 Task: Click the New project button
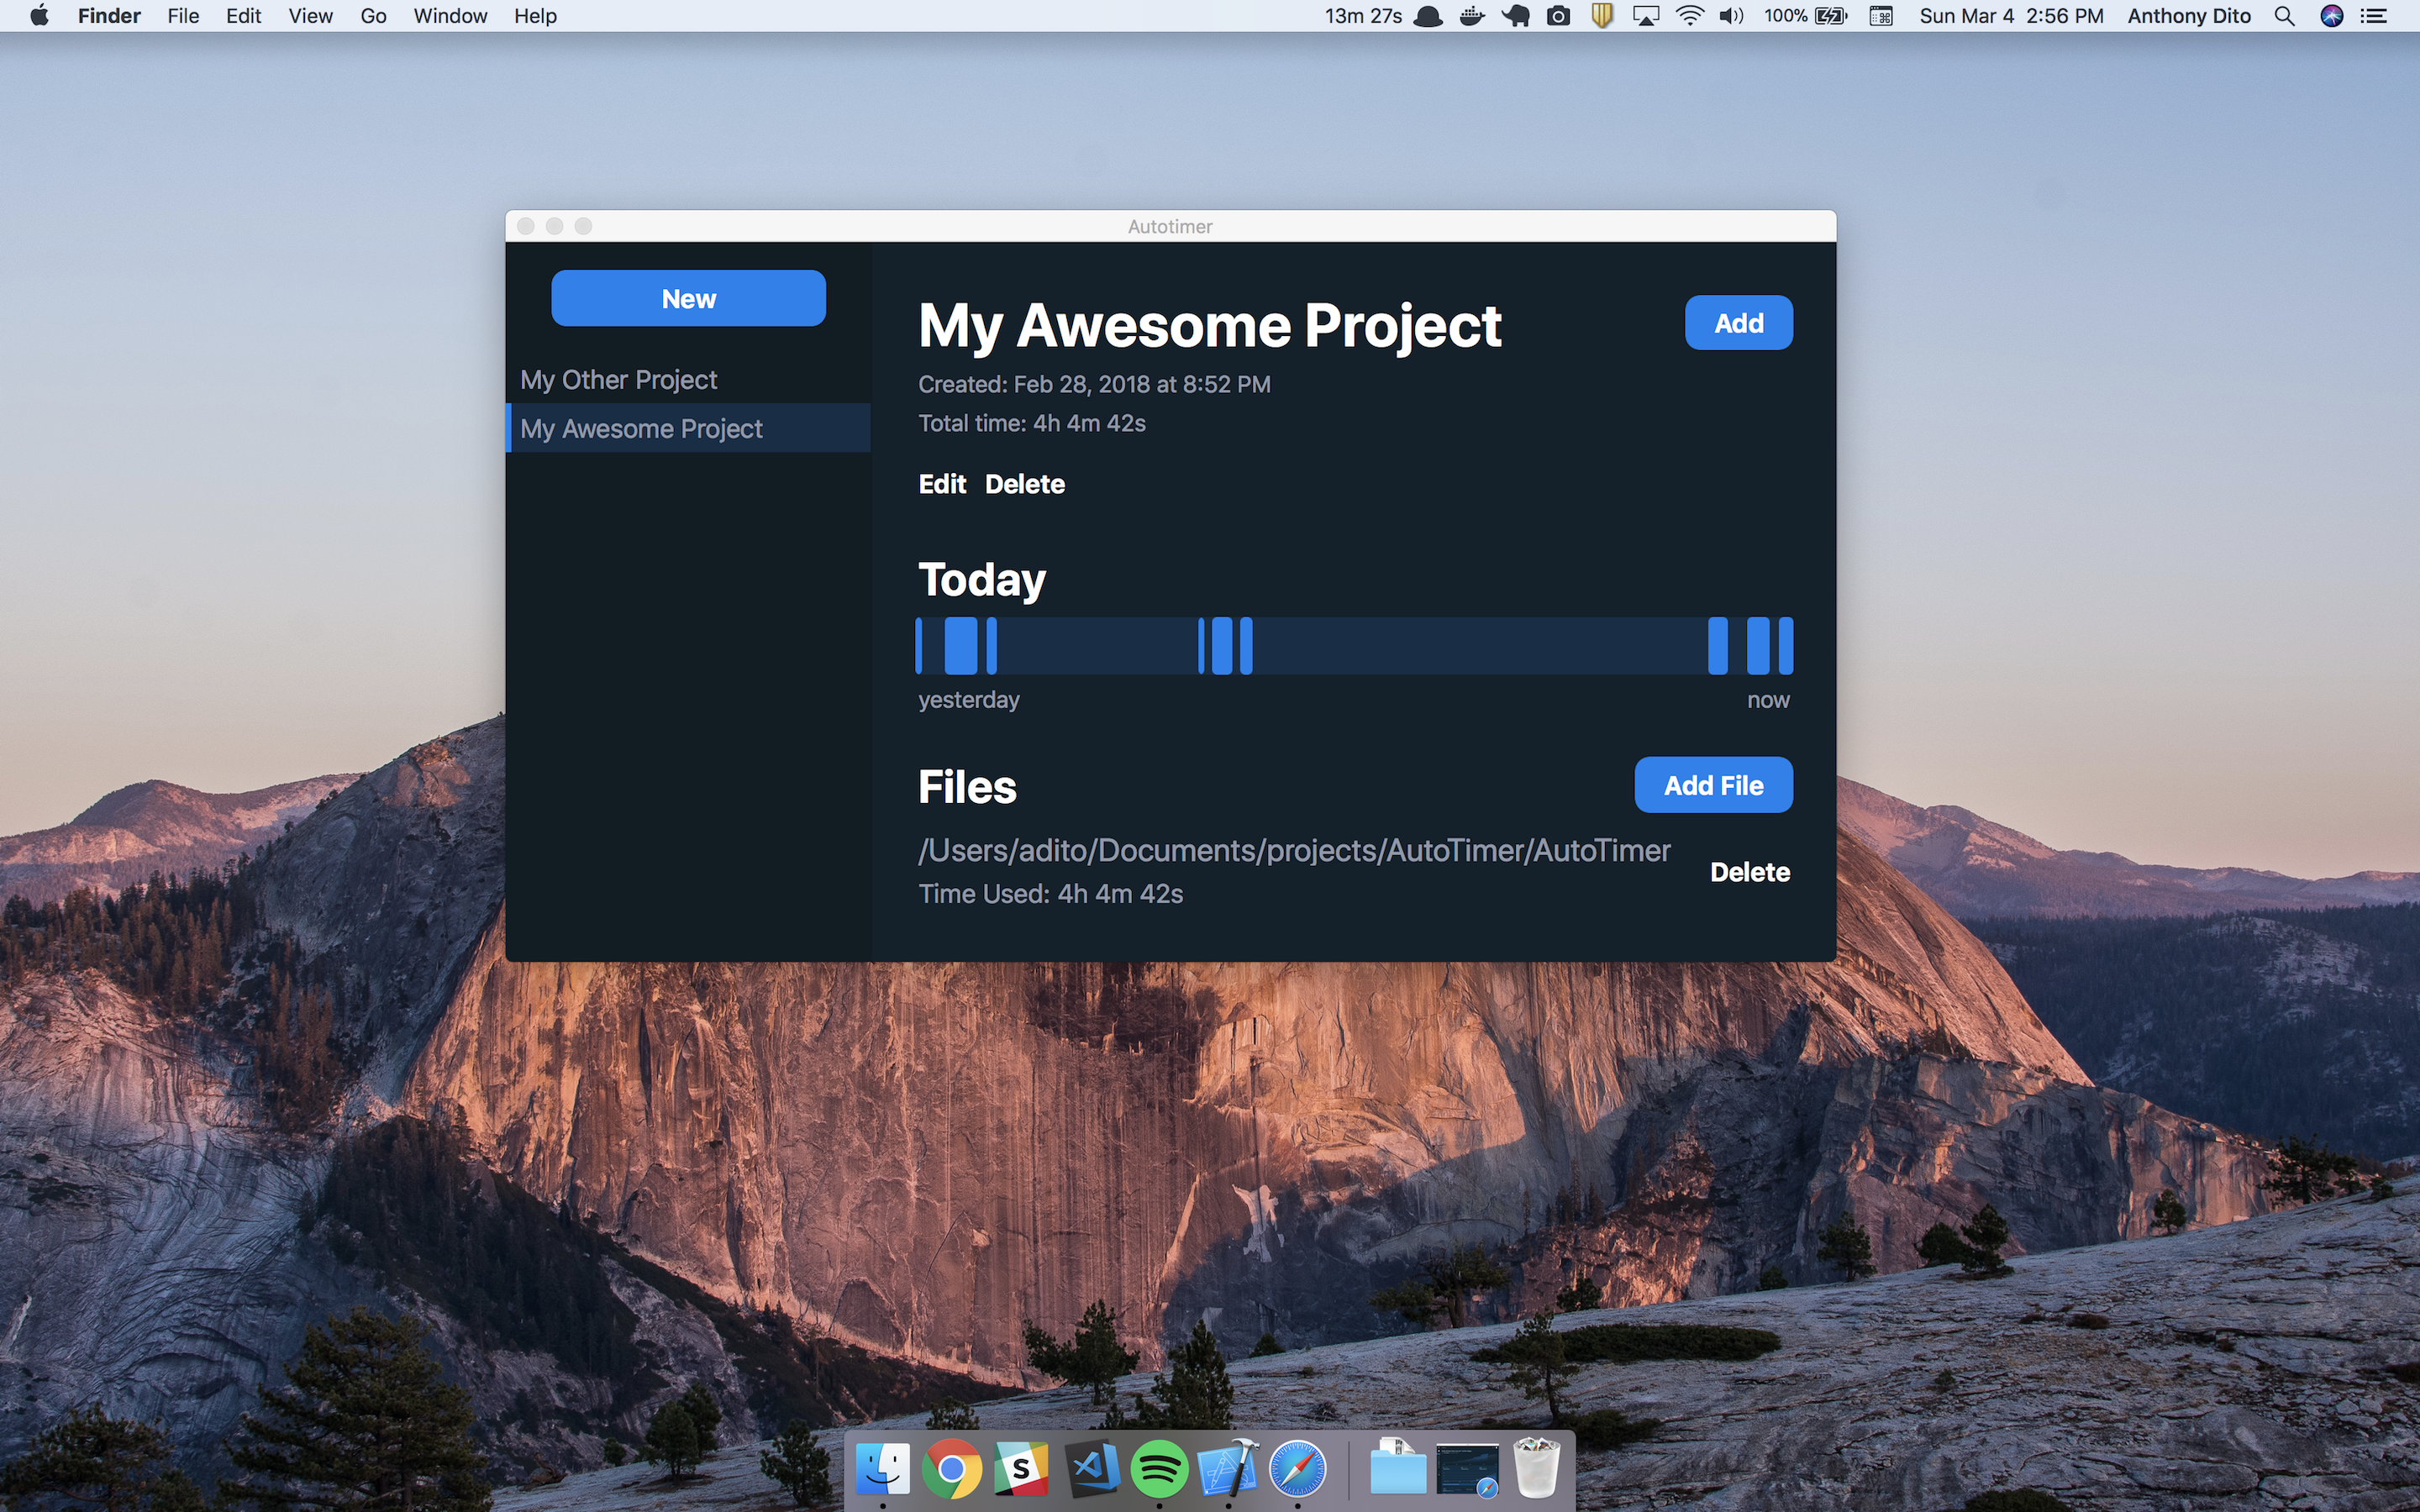point(688,297)
